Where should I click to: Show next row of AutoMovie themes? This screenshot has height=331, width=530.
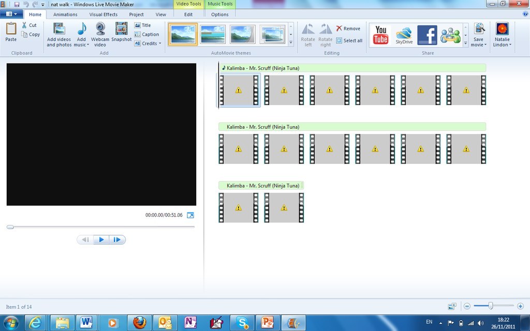[291, 35]
